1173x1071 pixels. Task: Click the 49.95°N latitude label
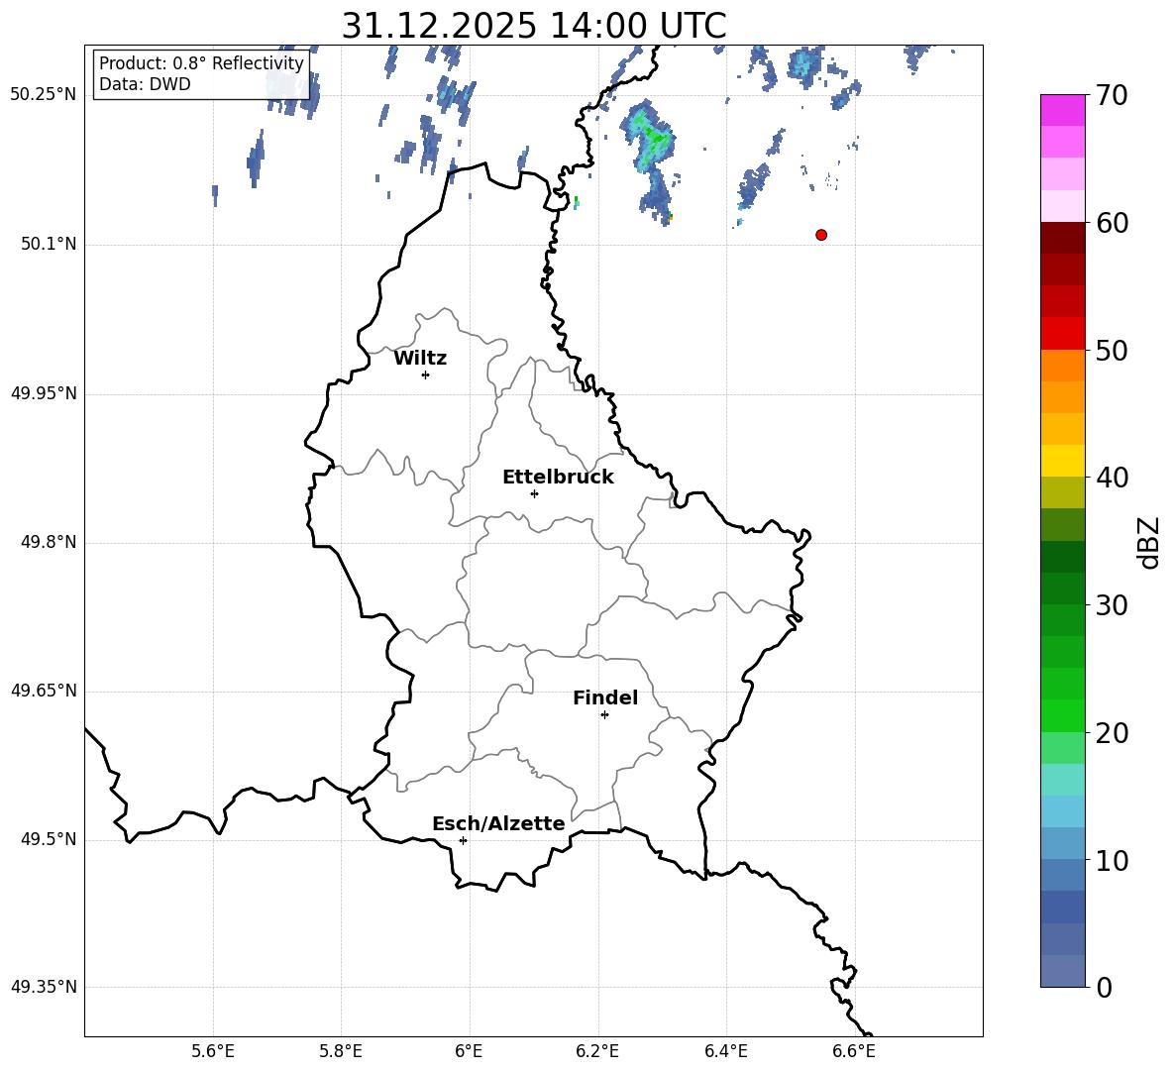[44, 393]
